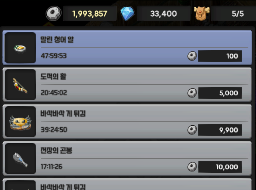This screenshot has width=256, height=190.
Task: Select the 도적의 활 listing row
Action: (x=127, y=85)
